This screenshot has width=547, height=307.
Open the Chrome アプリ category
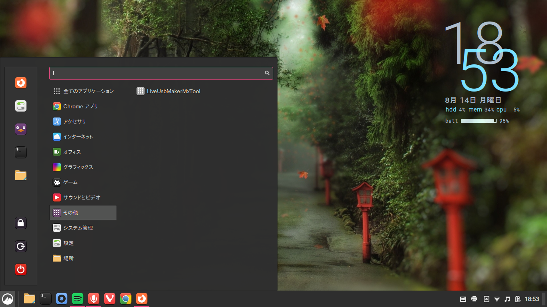click(x=83, y=106)
